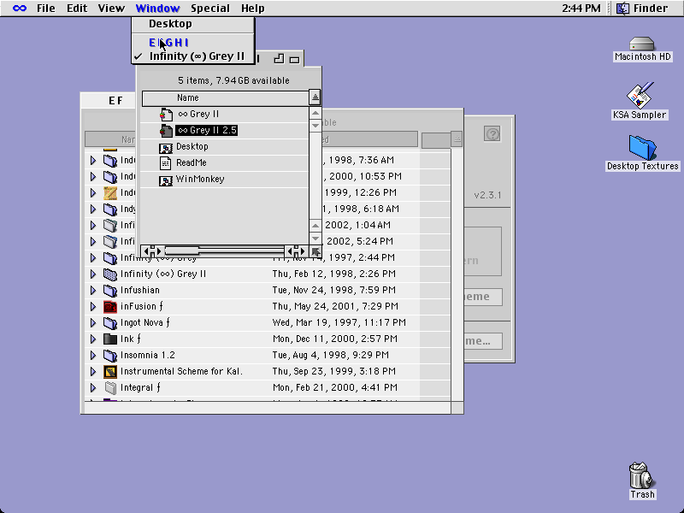Expand the Integral ƒ folder
The width and height of the screenshot is (684, 513).
[x=93, y=387]
